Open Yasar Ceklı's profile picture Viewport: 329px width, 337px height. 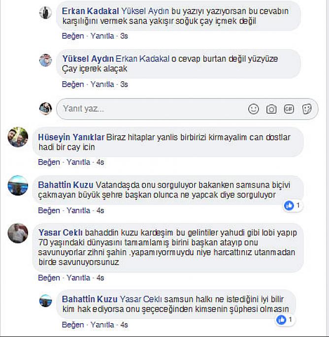tap(18, 233)
